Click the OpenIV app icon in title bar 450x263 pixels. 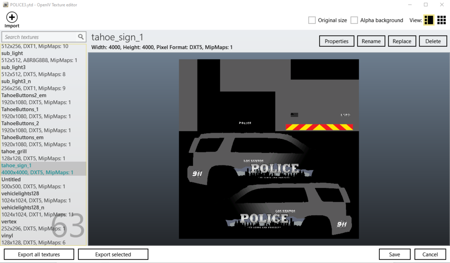tap(5, 4)
